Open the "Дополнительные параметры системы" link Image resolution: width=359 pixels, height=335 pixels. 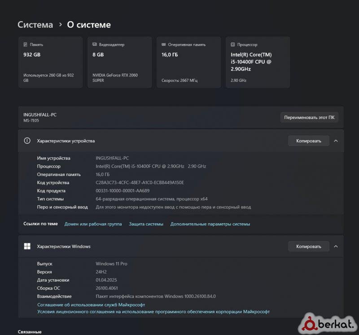(210, 224)
